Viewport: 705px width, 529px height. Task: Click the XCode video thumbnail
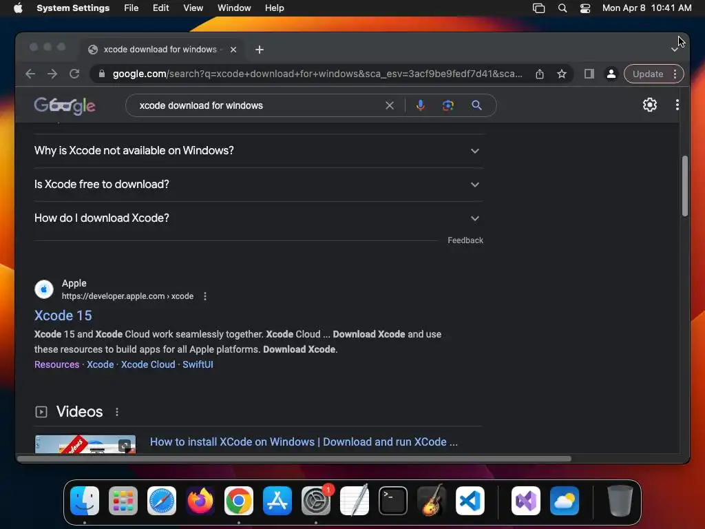click(85, 444)
